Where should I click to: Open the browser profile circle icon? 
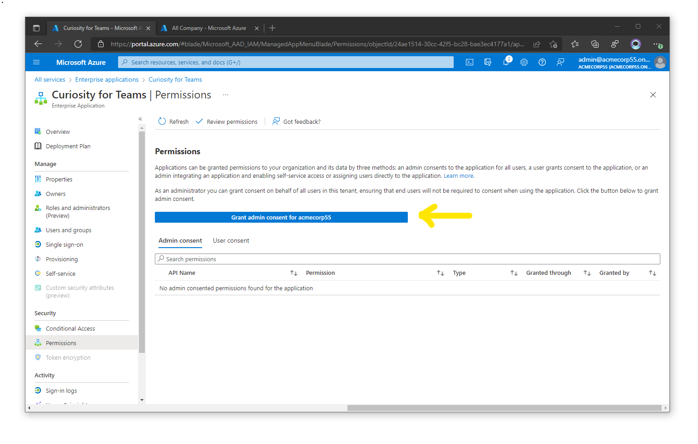tap(636, 44)
